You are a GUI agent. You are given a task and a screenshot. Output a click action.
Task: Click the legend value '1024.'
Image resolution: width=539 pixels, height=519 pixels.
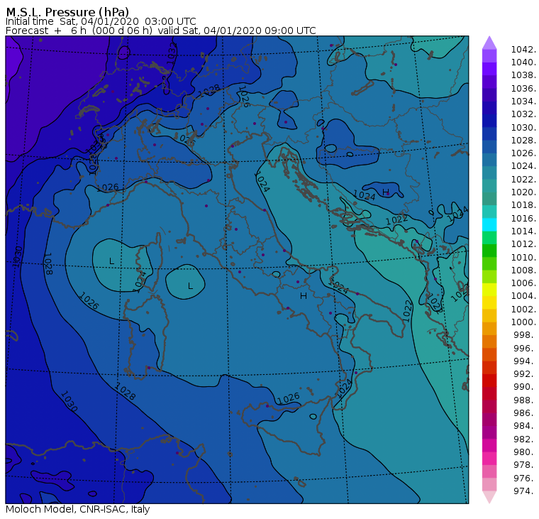523,166
